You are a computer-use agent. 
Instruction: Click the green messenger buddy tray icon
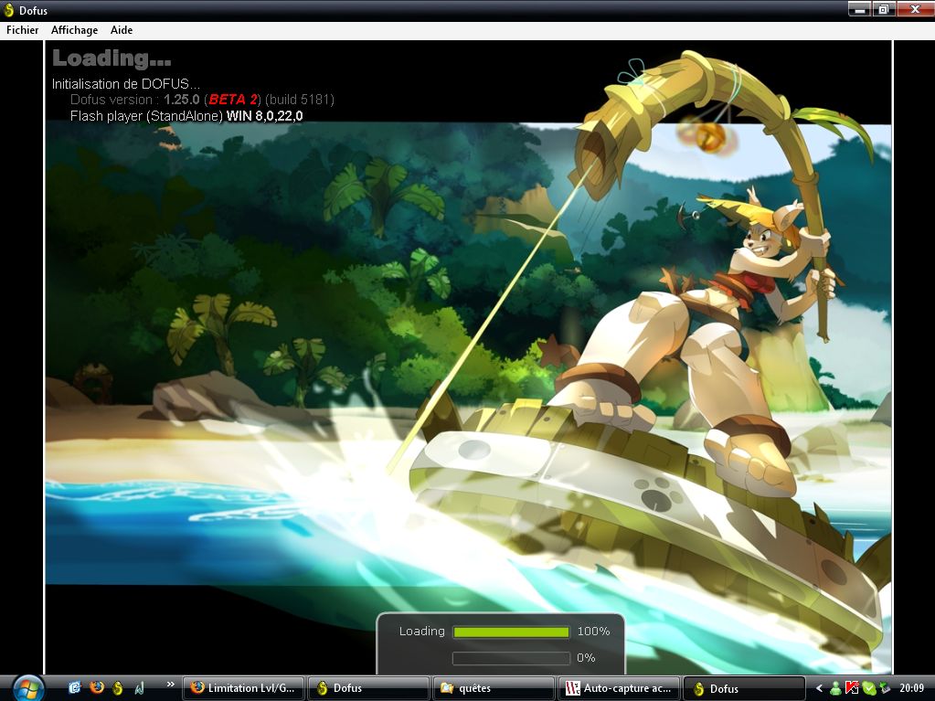click(836, 688)
